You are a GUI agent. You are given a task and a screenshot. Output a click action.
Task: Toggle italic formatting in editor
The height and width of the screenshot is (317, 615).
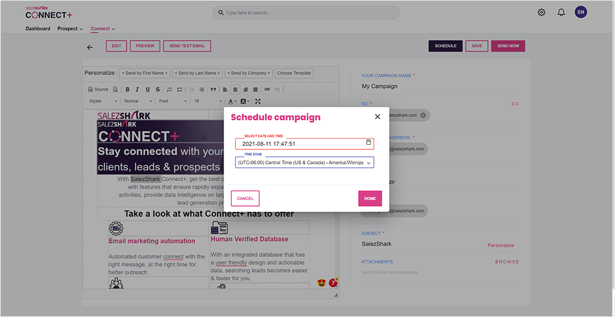(x=137, y=90)
